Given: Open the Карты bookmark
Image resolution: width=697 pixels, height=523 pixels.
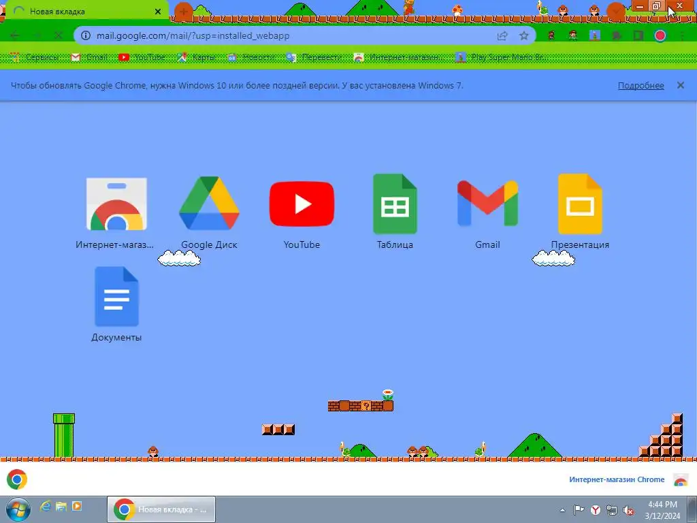Looking at the screenshot, I should 196,57.
